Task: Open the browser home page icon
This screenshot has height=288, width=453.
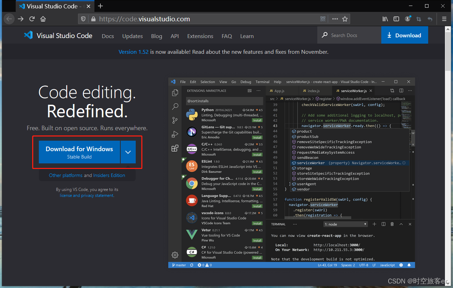Action: click(x=43, y=19)
